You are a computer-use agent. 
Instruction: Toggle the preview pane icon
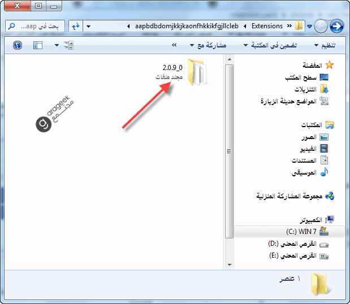38,45
